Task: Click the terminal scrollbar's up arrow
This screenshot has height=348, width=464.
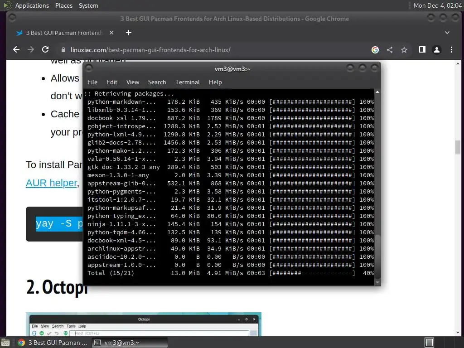Action: click(x=377, y=92)
